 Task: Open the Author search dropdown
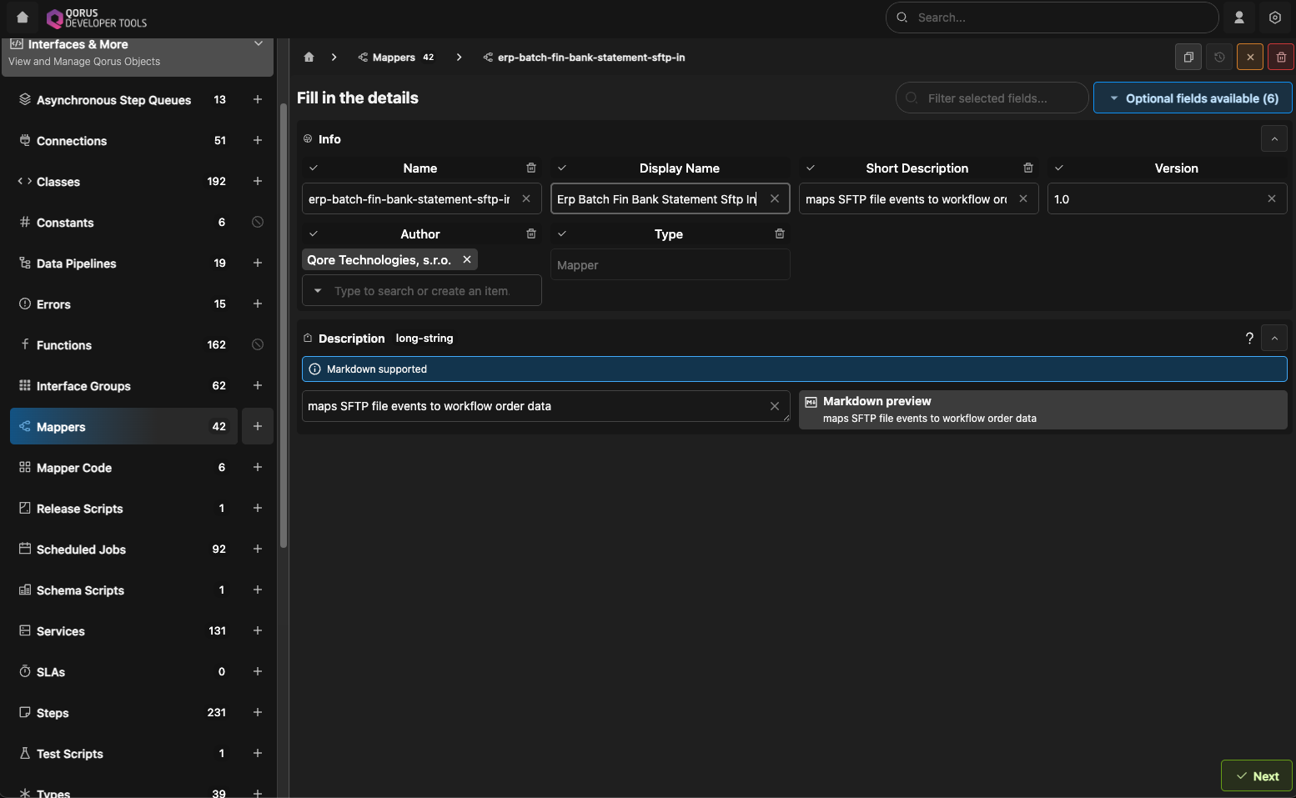pos(318,291)
